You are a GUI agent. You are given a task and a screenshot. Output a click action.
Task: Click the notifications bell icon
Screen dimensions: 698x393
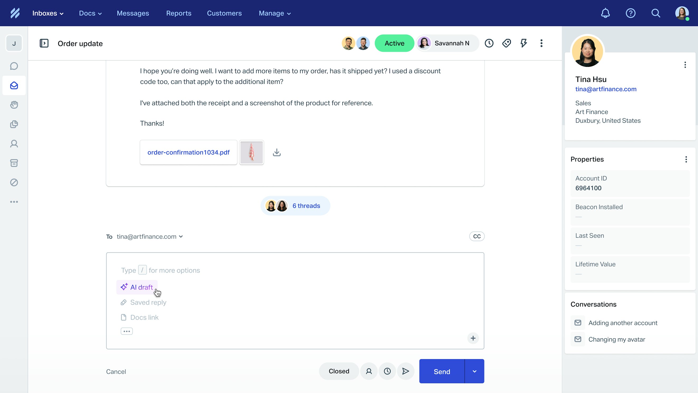pyautogui.click(x=606, y=13)
